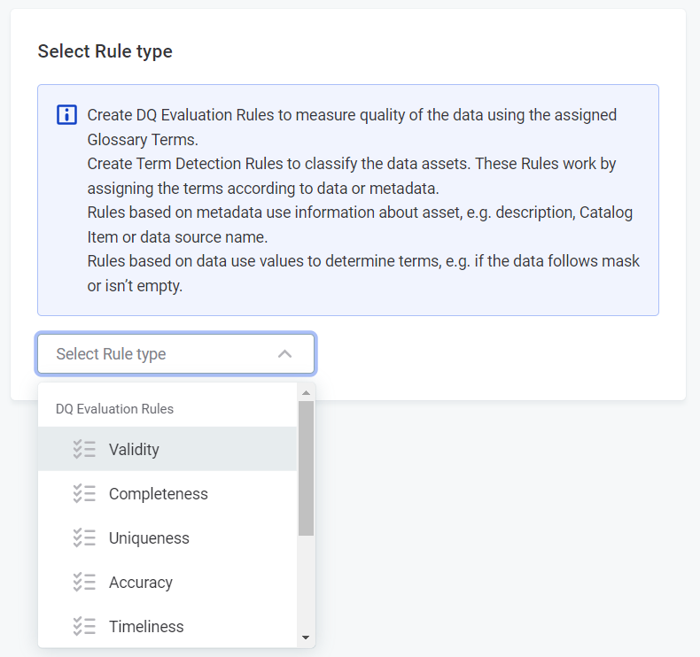Image resolution: width=700 pixels, height=657 pixels.
Task: Click the info icon in the blue banner
Action: (x=66, y=115)
